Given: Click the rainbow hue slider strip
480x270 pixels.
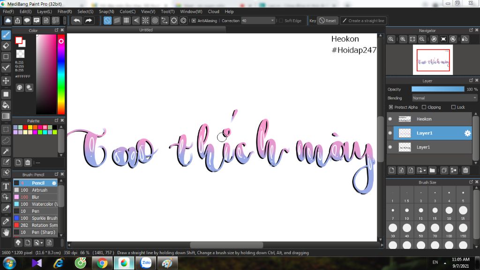Looking at the screenshot, I should coord(61,75).
